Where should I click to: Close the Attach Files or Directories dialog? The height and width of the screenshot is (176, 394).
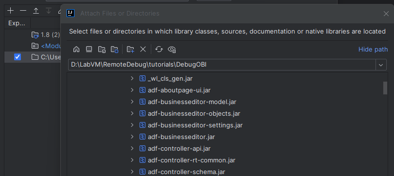coord(386,14)
